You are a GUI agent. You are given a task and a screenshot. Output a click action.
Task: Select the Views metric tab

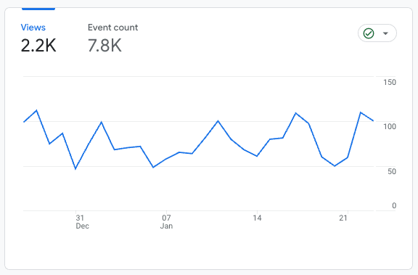coord(38,38)
